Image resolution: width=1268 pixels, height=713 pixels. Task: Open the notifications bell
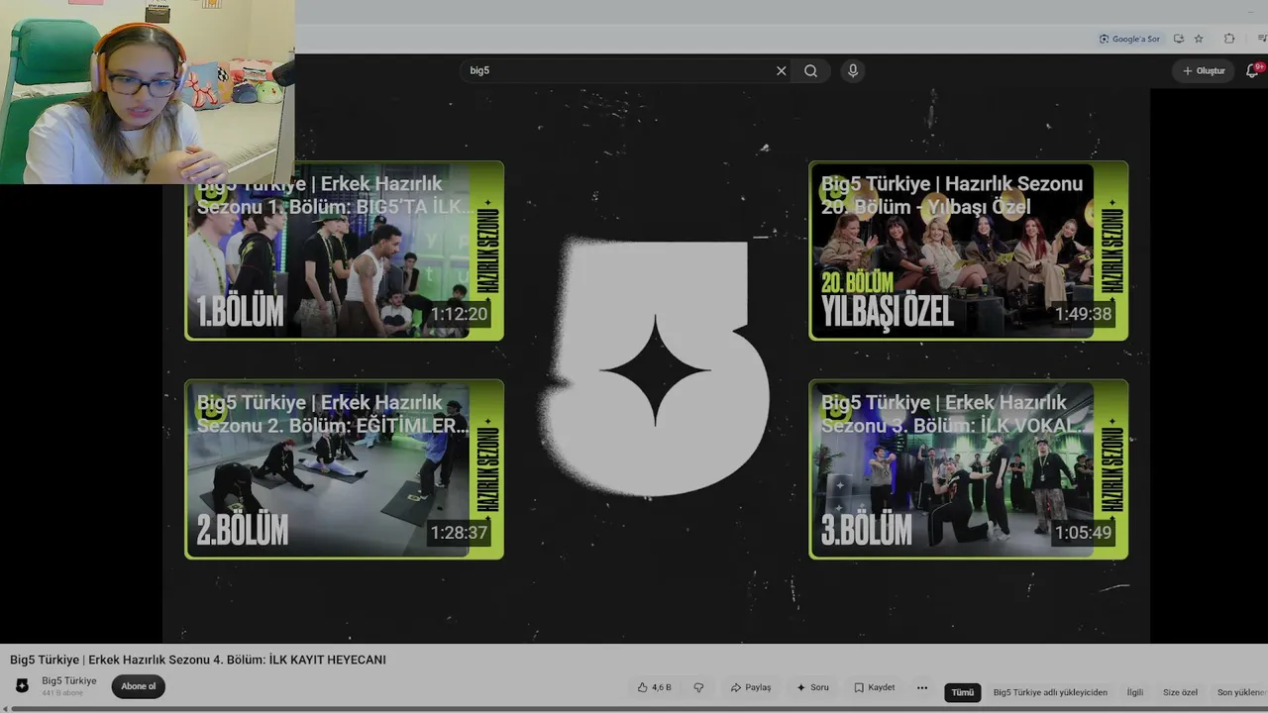(x=1252, y=70)
